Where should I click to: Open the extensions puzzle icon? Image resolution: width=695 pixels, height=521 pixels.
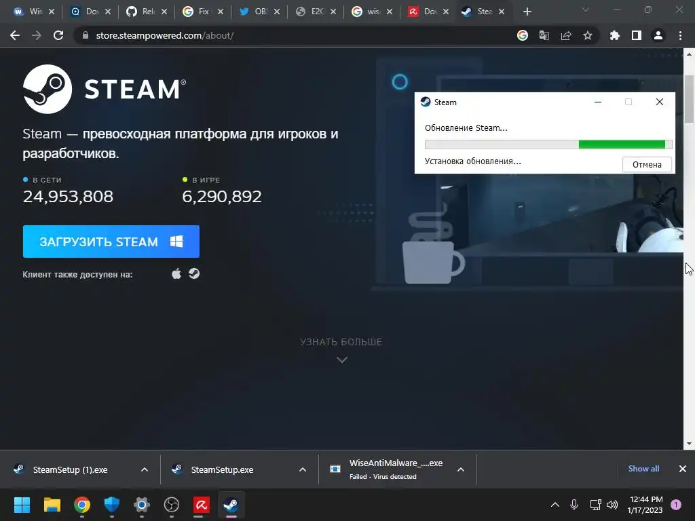tap(614, 35)
